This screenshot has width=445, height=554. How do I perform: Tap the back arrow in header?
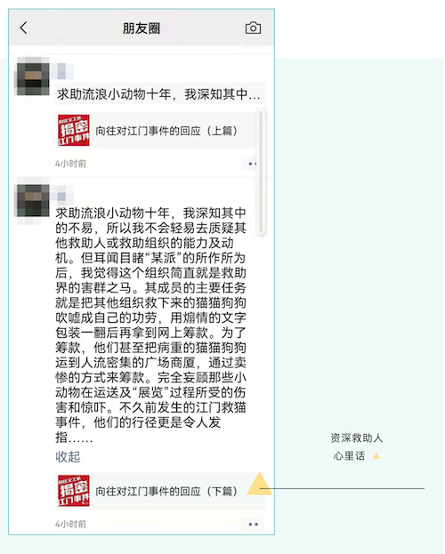(23, 28)
